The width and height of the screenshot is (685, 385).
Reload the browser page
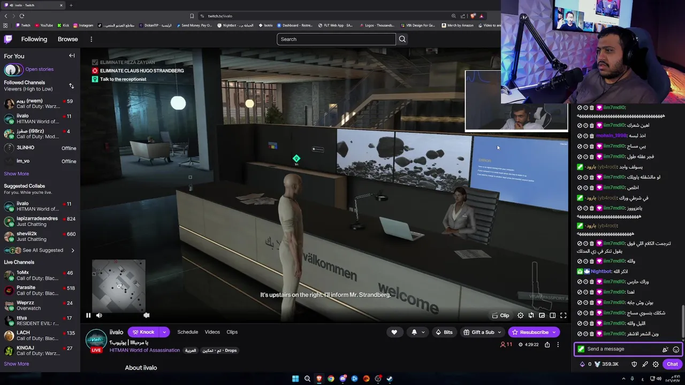[x=22, y=16]
